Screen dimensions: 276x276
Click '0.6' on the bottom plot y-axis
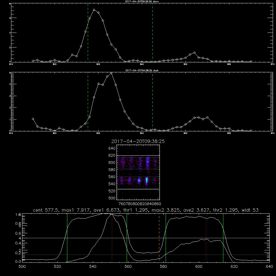[18, 233]
